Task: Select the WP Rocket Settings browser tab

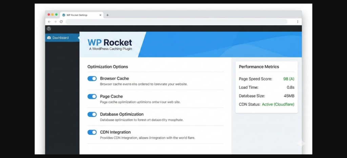Action: 82,15
